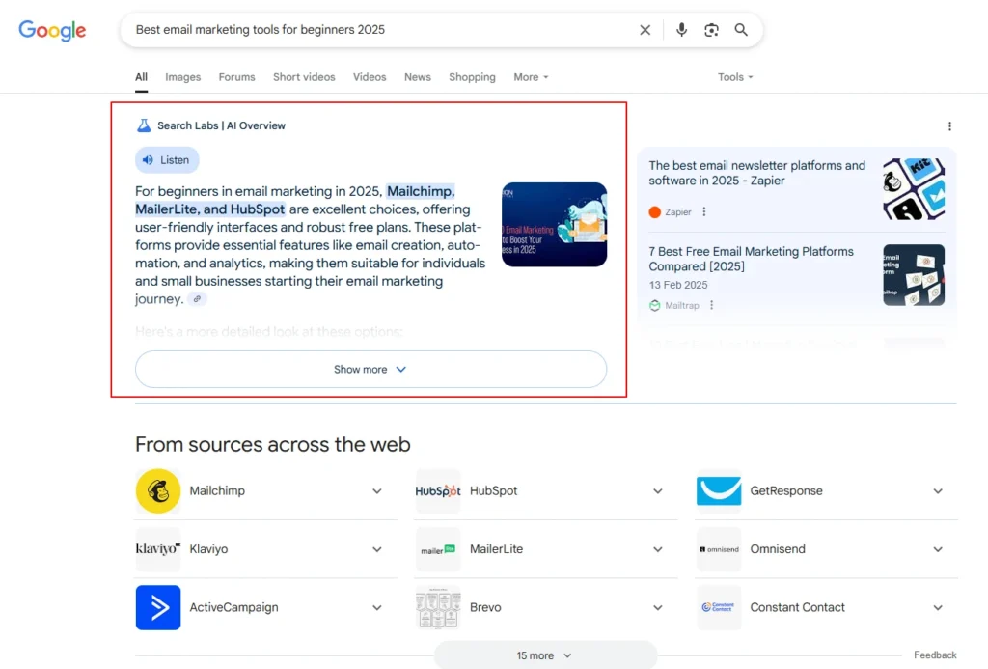This screenshot has height=669, width=988.
Task: Open the three-dot menu beside Zapier source
Action: point(704,212)
